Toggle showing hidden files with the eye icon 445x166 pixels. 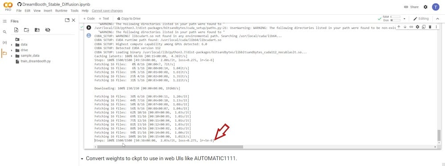click(x=48, y=30)
